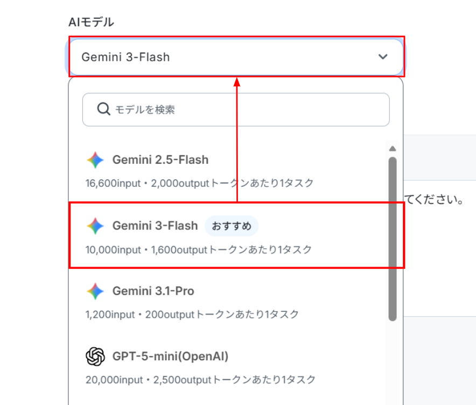The height and width of the screenshot is (405, 476).
Task: Select Gemini 3-Flash model option
Action: (228, 235)
